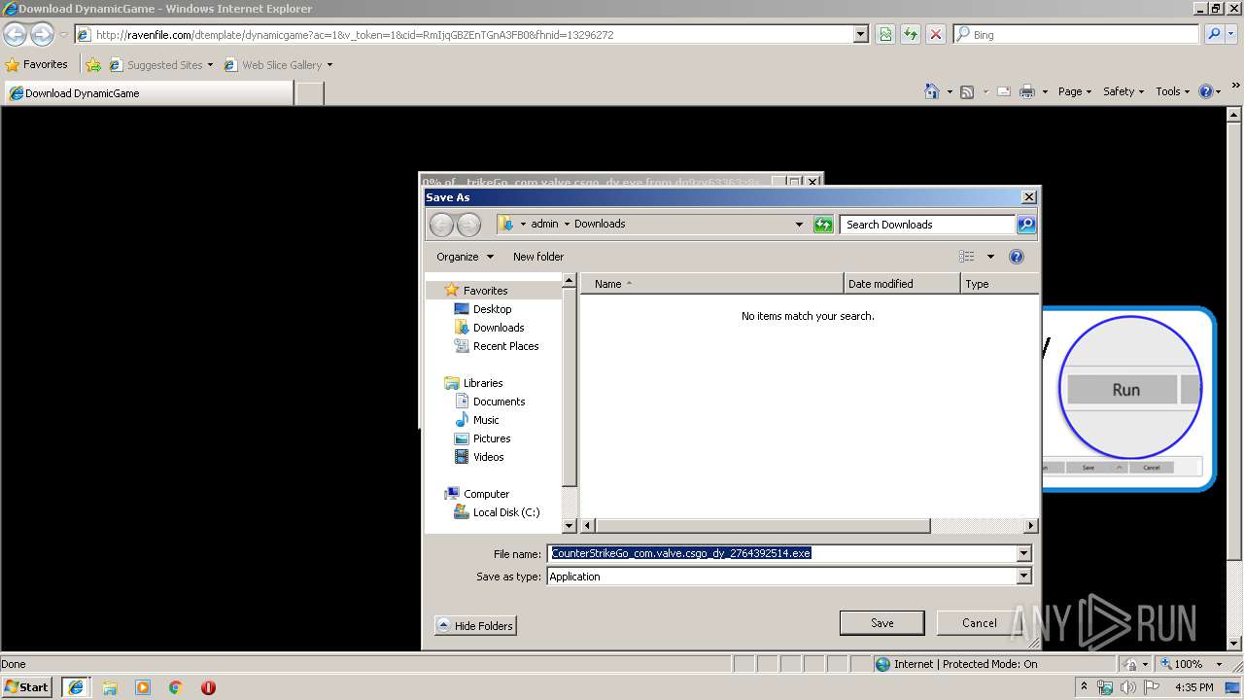Click the Run button illustration on page
Screen dimensions: 1244x700
click(1123, 390)
